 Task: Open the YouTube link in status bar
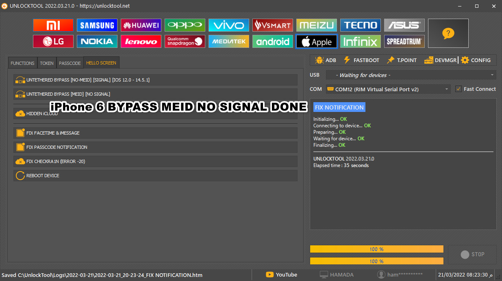click(282, 275)
